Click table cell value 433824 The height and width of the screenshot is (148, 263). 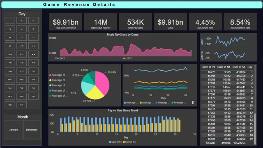pyautogui.click(x=241, y=72)
